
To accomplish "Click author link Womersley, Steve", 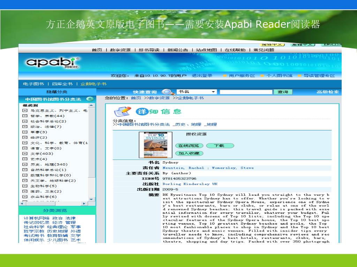I will point(233,168).
